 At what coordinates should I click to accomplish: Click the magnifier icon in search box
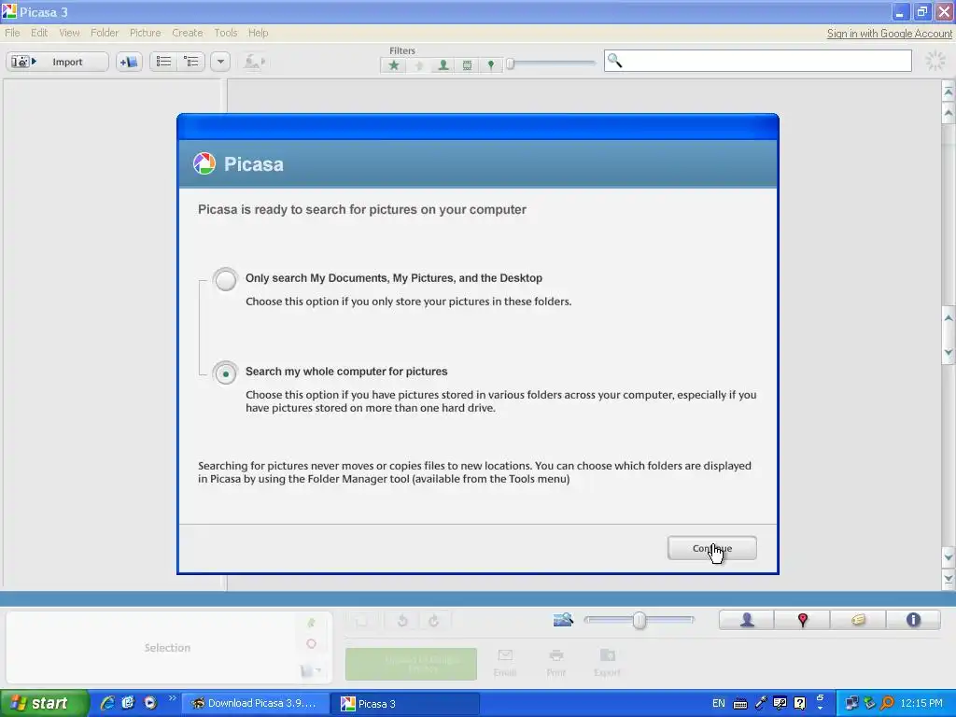[614, 61]
